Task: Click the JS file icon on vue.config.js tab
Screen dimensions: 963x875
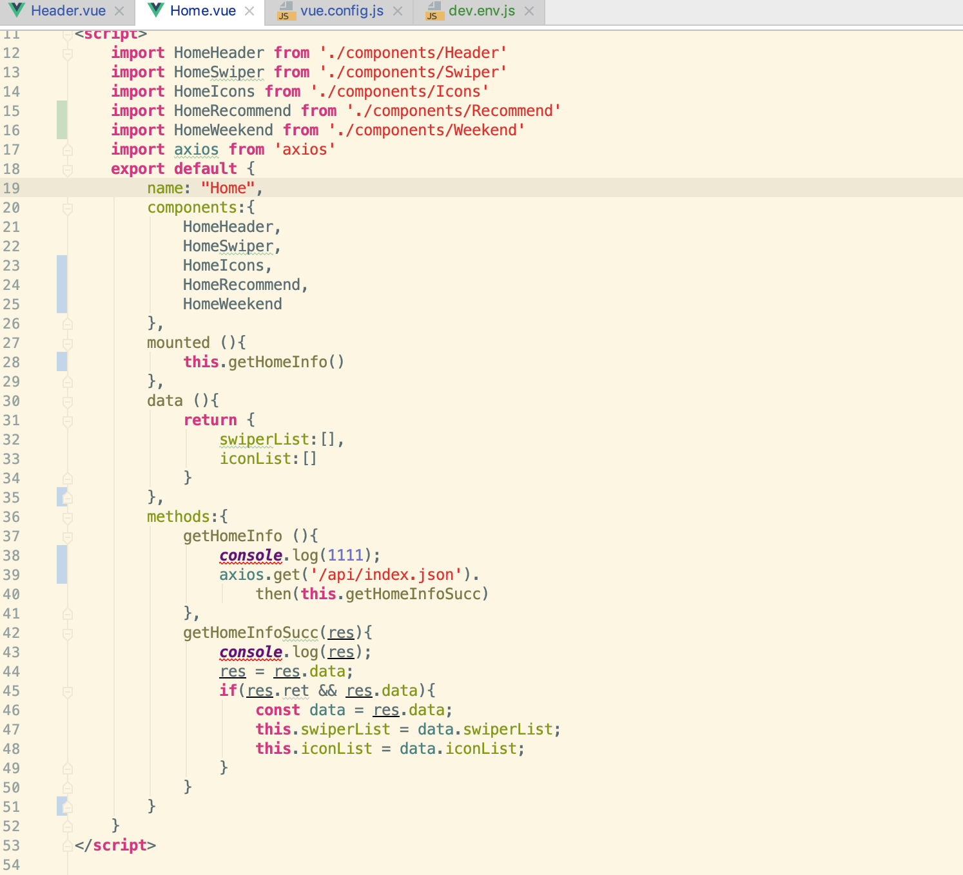Action: click(x=286, y=11)
